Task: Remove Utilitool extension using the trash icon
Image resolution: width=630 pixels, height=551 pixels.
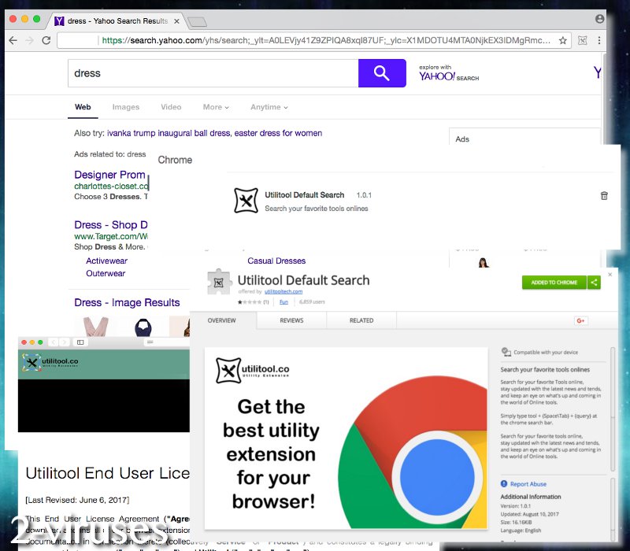Action: (604, 196)
